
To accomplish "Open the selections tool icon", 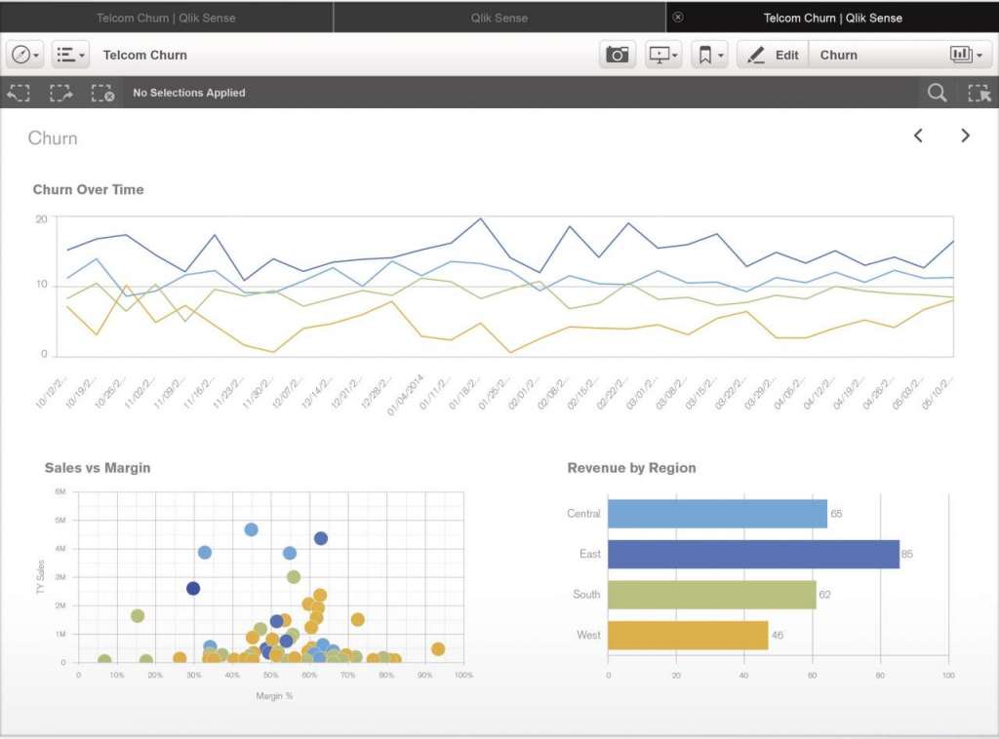I will pyautogui.click(x=979, y=94).
